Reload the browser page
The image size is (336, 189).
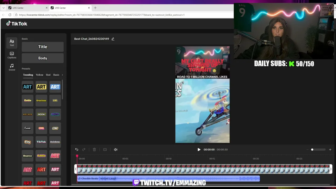click(x=10, y=15)
